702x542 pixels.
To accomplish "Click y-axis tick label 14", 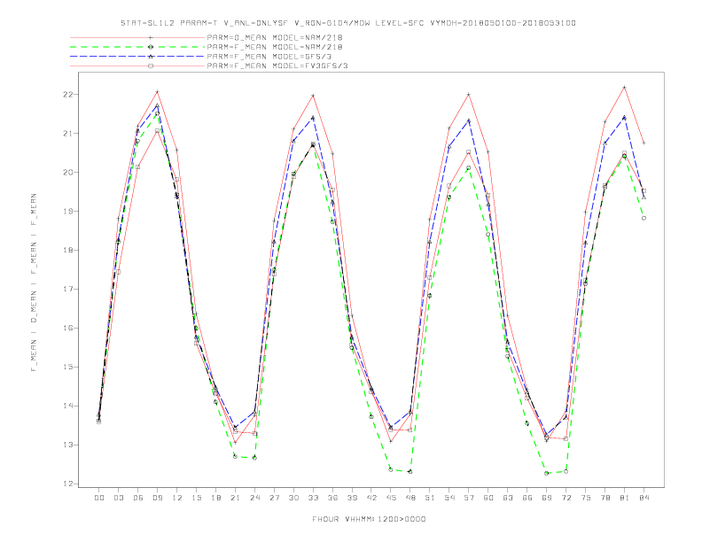I will [68, 406].
